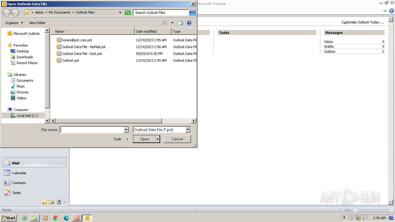Switch to Tasks in Outlook navigation

(x=34, y=193)
